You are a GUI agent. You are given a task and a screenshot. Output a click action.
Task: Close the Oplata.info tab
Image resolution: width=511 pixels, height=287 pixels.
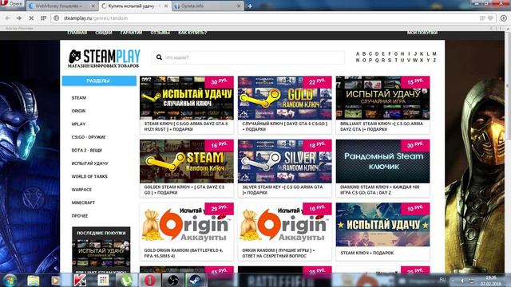pos(239,6)
